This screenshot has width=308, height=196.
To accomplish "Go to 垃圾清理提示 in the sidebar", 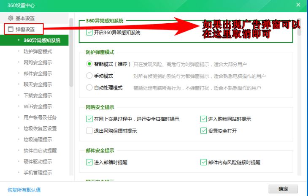I will coord(38,139).
